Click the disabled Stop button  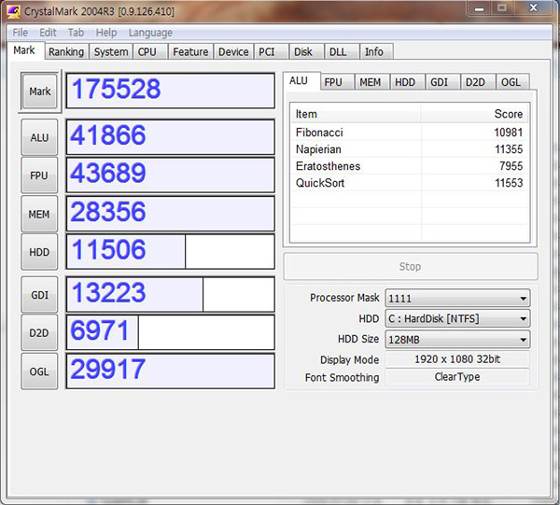[x=411, y=266]
